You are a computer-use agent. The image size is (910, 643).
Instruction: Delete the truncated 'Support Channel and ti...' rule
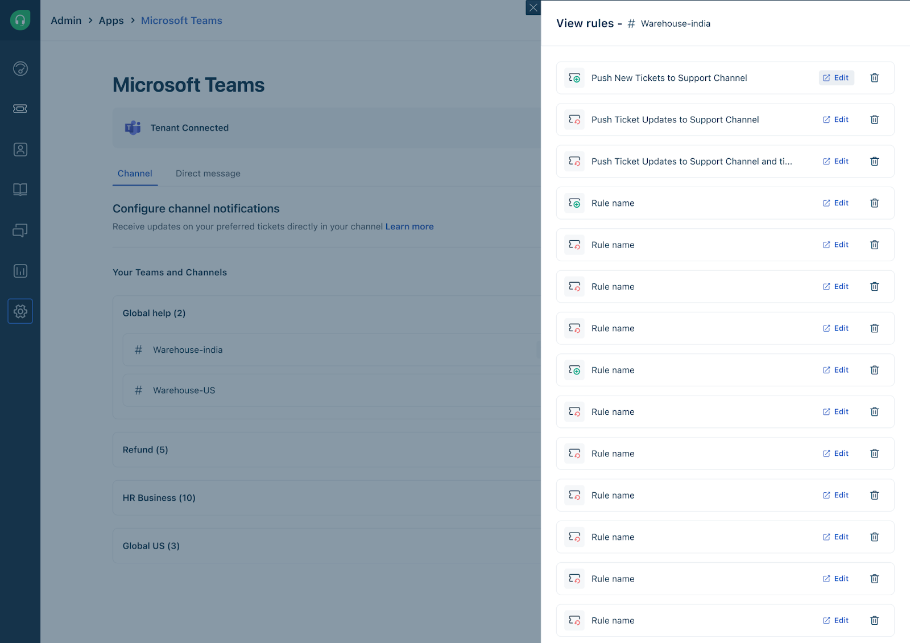tap(875, 162)
